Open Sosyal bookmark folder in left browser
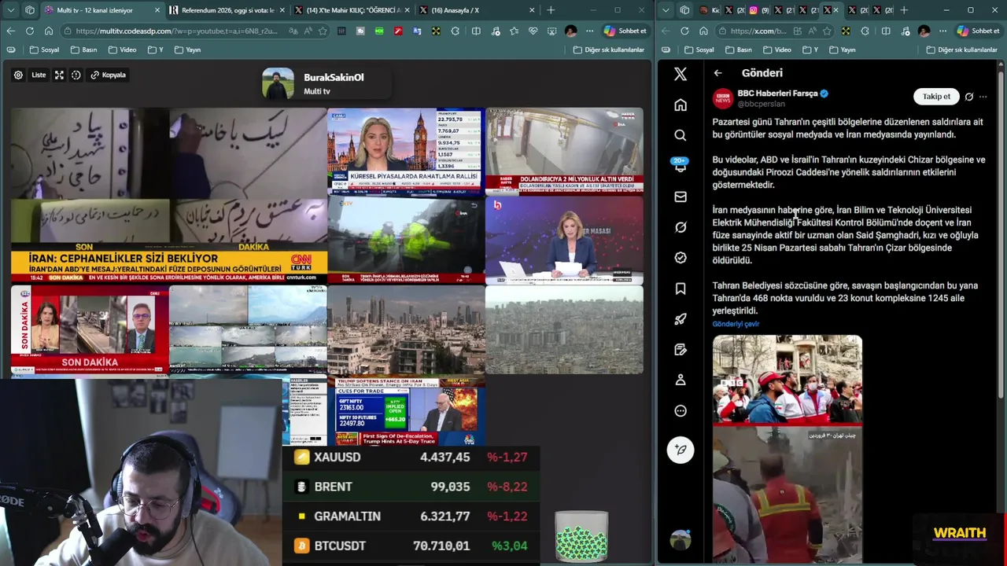 tap(44, 50)
